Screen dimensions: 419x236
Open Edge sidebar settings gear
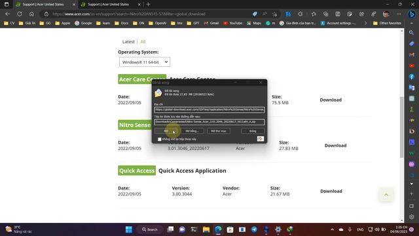[412, 217]
